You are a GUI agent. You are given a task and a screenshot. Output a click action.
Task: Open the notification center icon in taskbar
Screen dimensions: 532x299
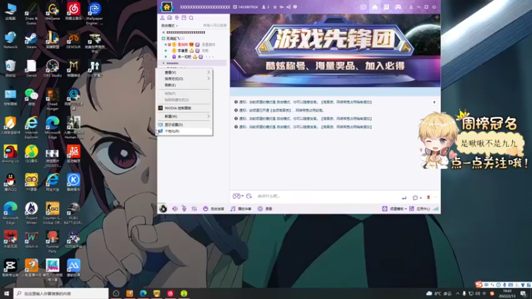[523, 293]
